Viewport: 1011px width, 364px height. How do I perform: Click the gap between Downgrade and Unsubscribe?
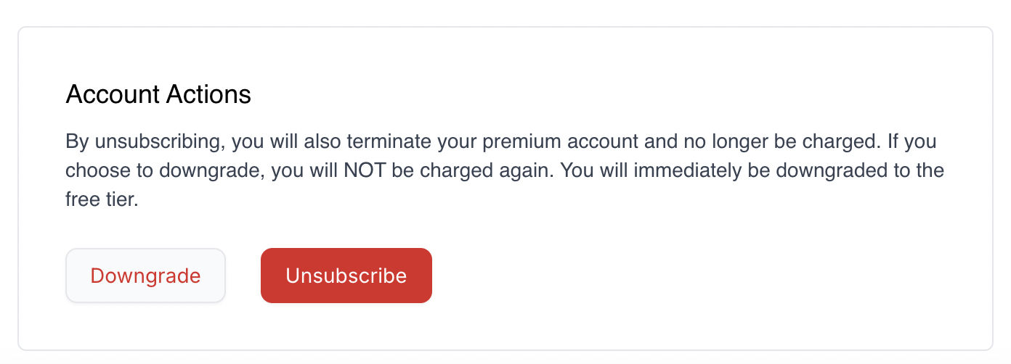click(x=243, y=276)
